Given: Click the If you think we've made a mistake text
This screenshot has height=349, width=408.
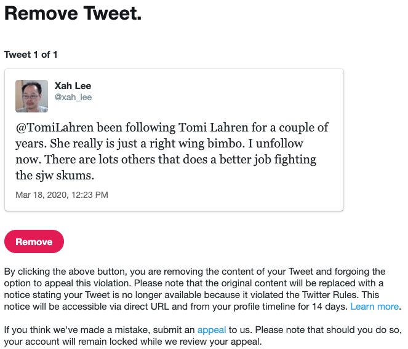Looking at the screenshot, I should (x=92, y=330).
